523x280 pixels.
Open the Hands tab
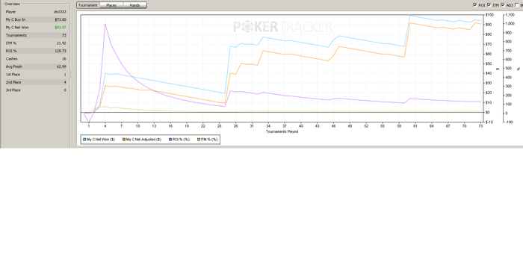(134, 5)
